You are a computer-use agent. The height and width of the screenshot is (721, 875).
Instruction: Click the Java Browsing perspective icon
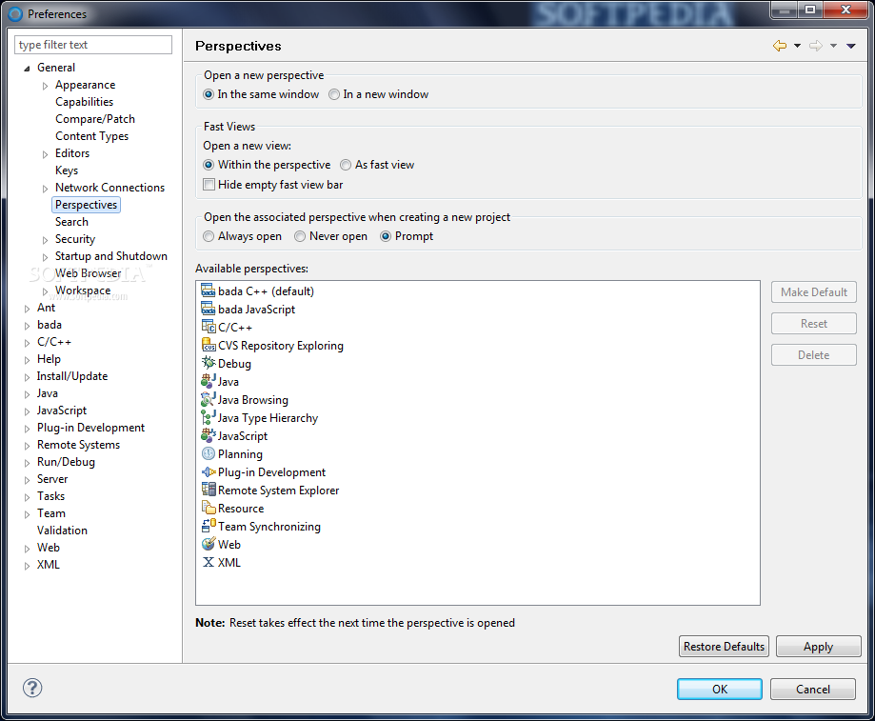(x=209, y=400)
